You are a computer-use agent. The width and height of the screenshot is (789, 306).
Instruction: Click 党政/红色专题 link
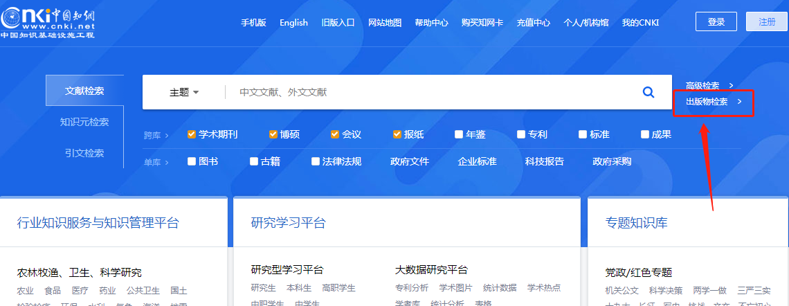(x=639, y=273)
